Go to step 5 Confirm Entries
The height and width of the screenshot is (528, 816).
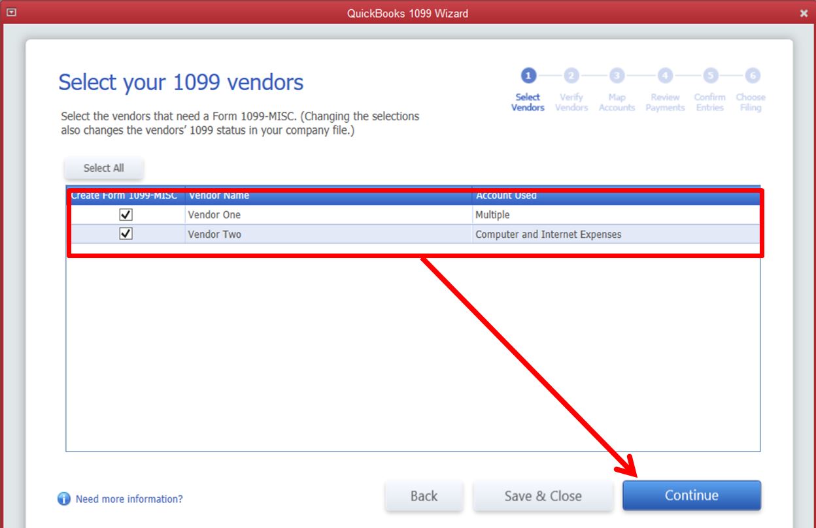pos(710,90)
